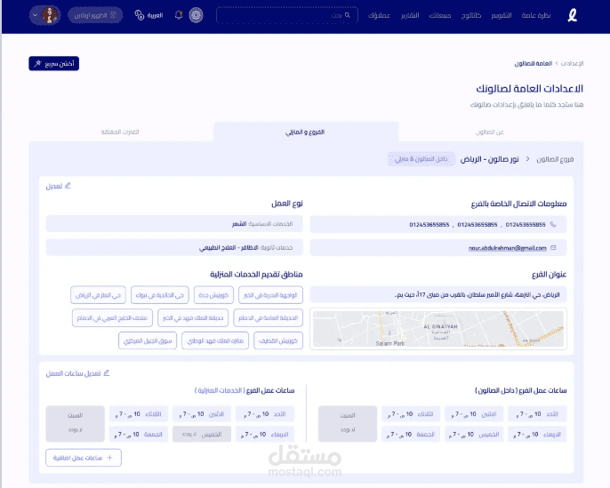Click the email address link
610x488 pixels.
[x=507, y=248]
